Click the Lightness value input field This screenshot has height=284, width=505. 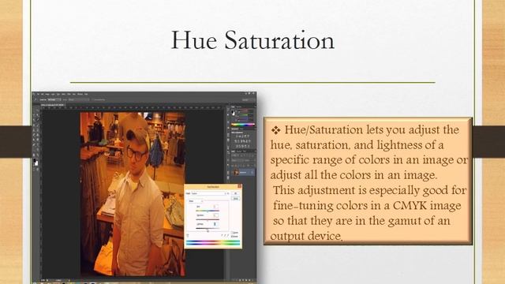pos(216,224)
